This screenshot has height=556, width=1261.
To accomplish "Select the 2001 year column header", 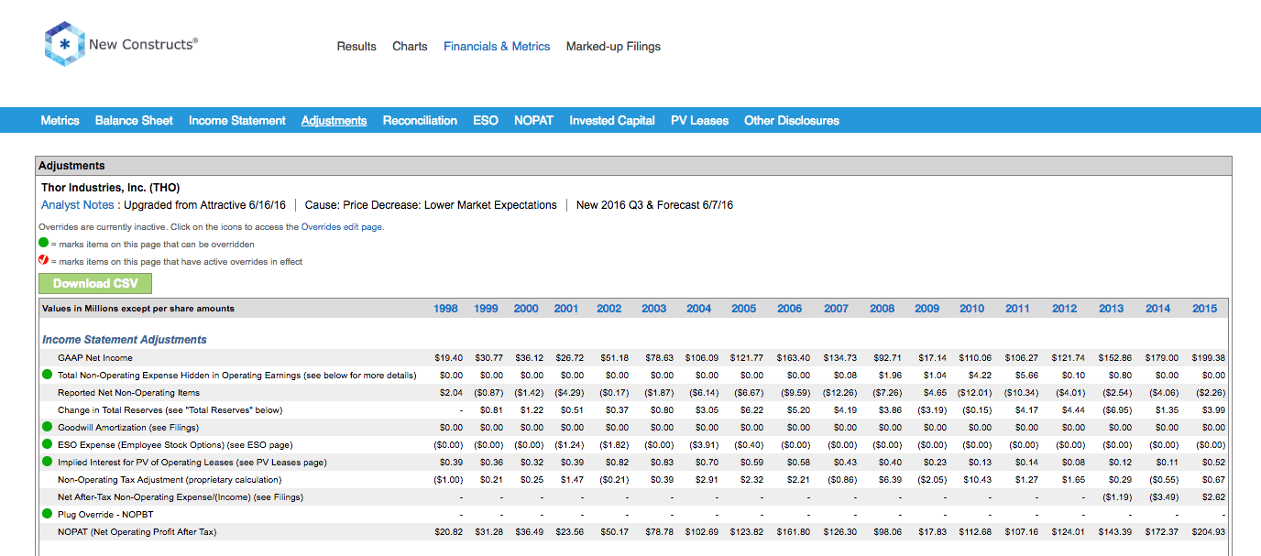I will (x=566, y=309).
